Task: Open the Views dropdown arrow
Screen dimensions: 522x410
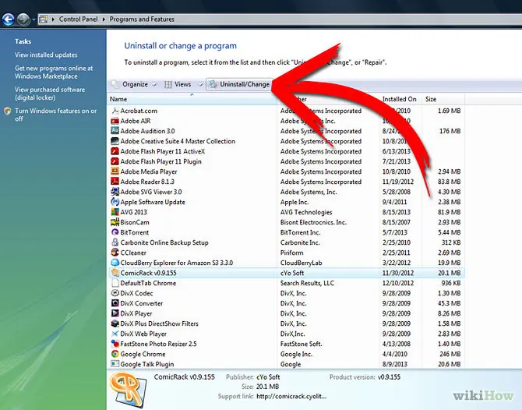Action: (x=201, y=85)
